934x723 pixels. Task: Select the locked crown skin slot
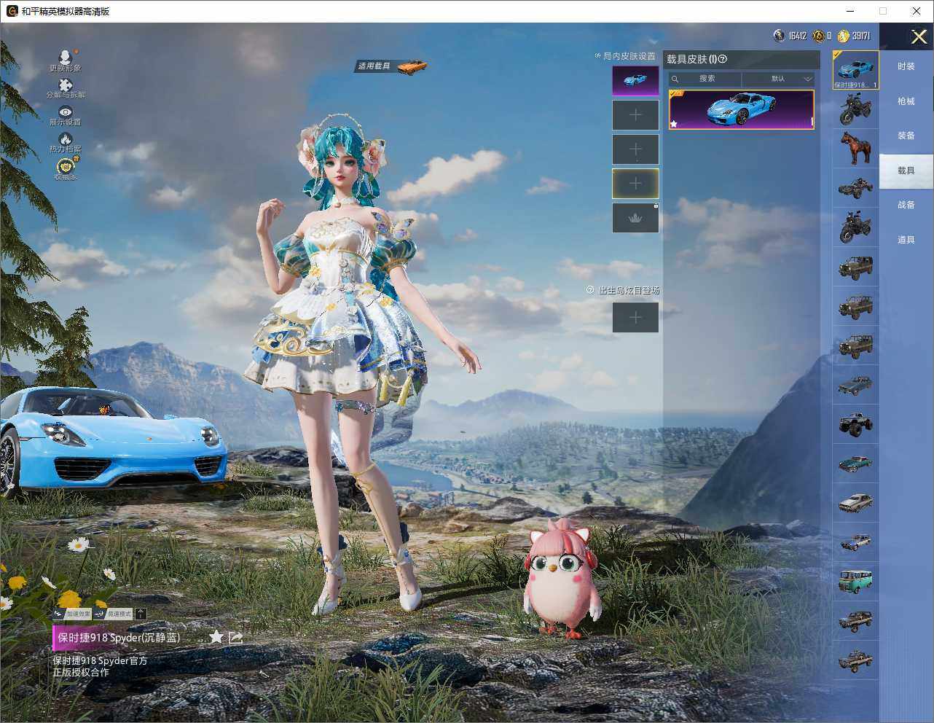[635, 218]
